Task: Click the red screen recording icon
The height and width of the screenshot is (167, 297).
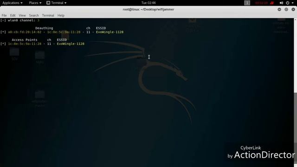Action: [x=272, y=3]
